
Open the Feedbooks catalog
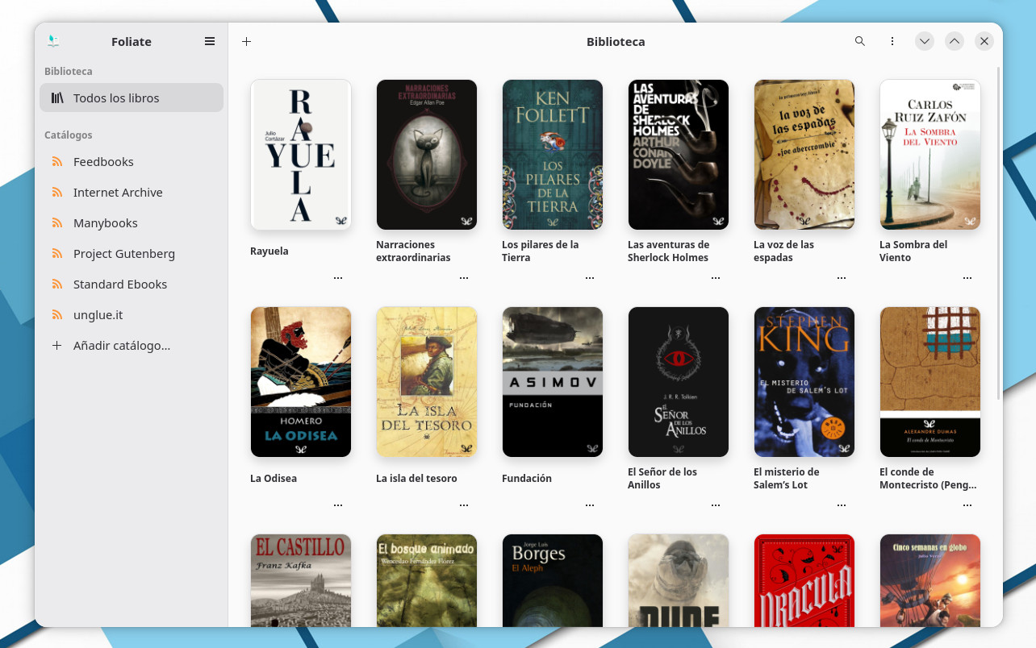(132, 161)
